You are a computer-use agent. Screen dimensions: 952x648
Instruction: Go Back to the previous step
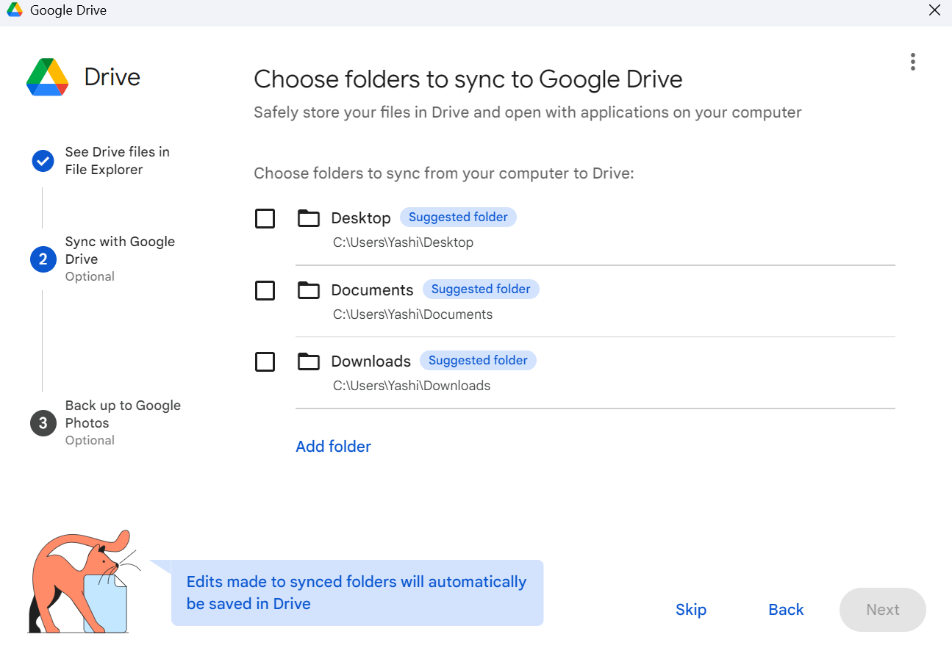coord(786,610)
